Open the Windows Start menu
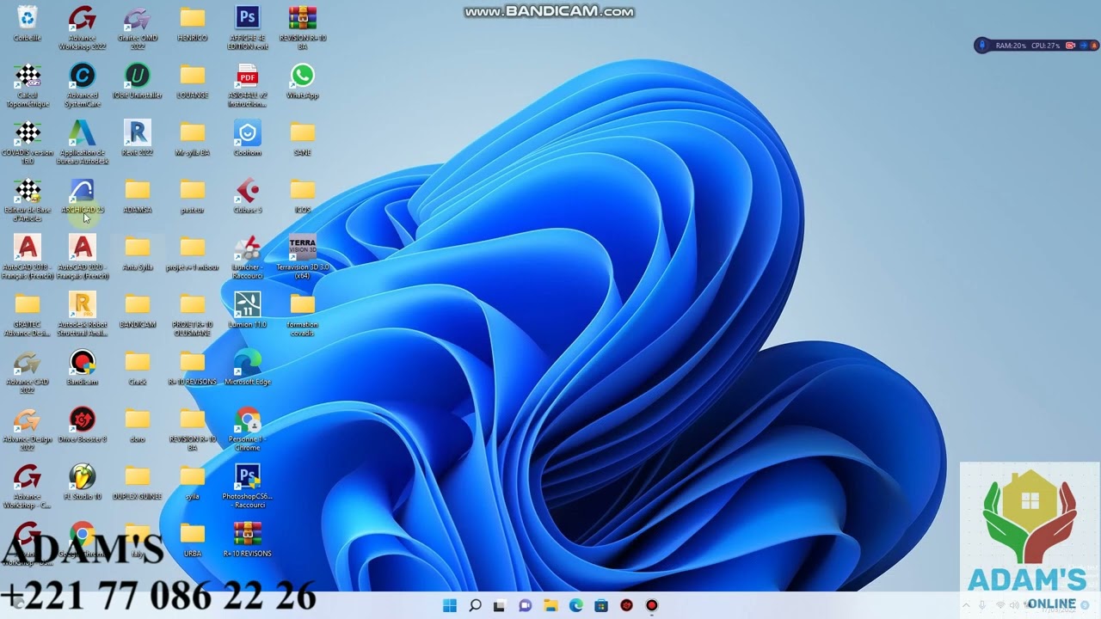This screenshot has height=619, width=1101. 450,605
